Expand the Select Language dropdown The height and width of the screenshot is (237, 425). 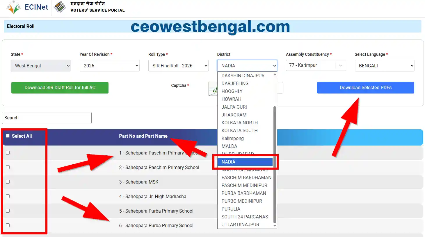(384, 66)
